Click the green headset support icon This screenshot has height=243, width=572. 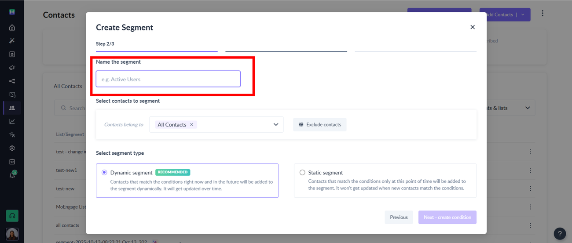click(12, 216)
